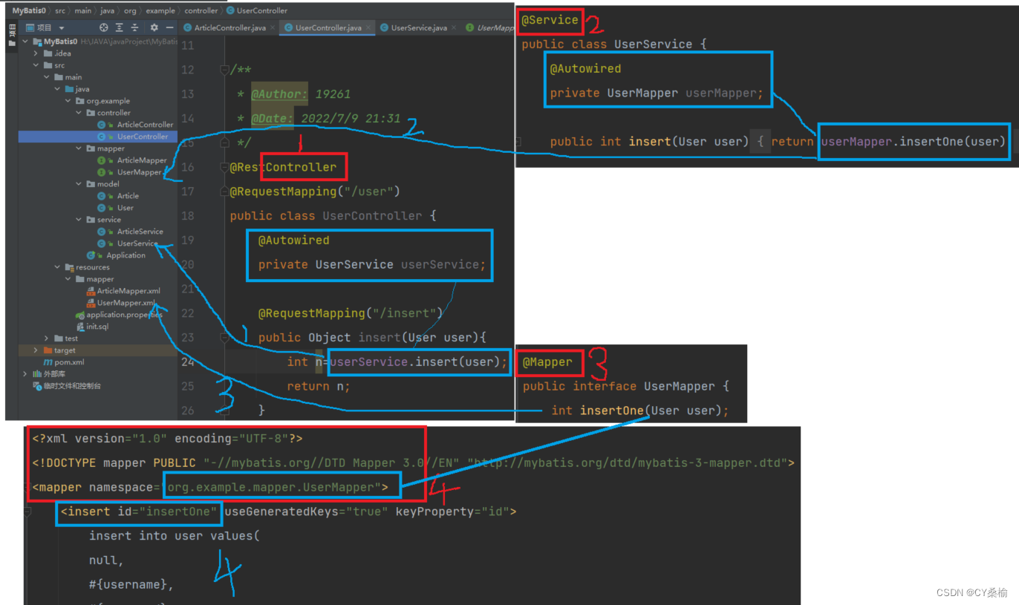
Task: Collapse the MyBatis0 project root node
Action: [26, 42]
